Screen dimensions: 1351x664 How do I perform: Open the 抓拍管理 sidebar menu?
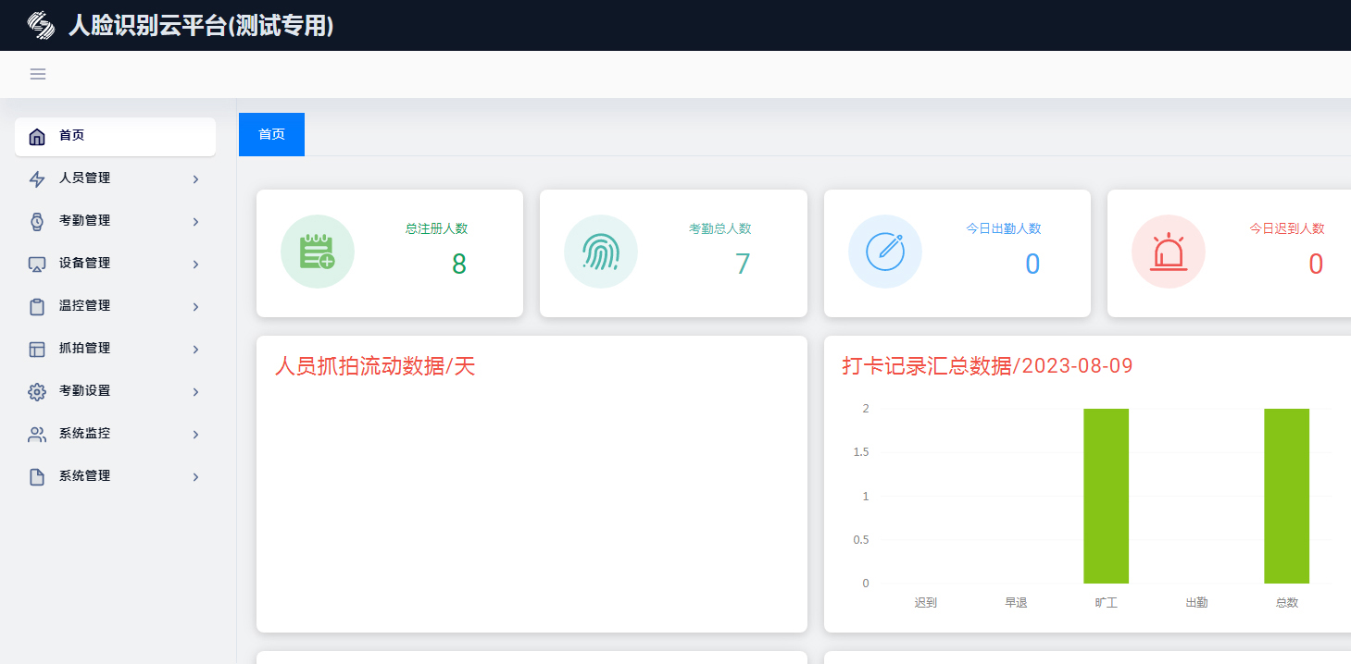pos(85,349)
